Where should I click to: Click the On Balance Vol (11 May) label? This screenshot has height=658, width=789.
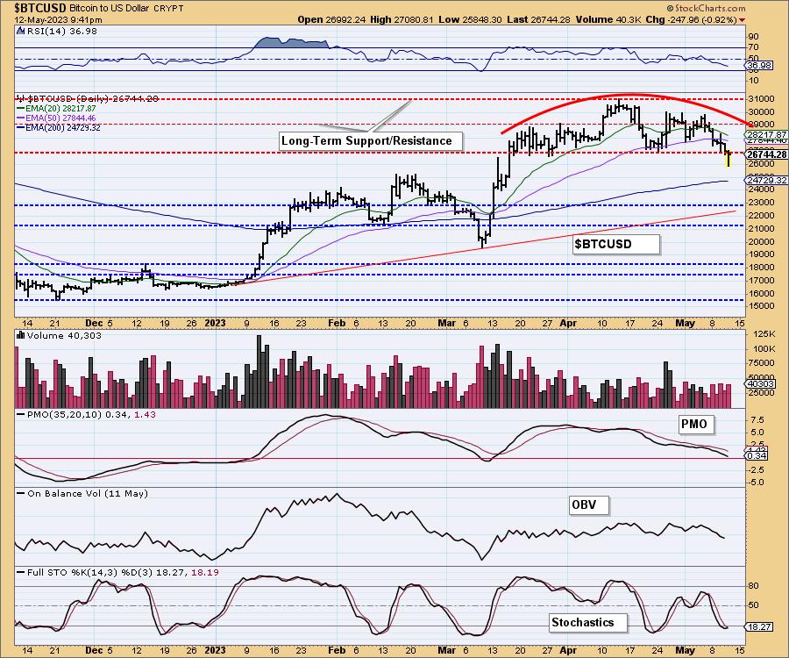coord(88,493)
